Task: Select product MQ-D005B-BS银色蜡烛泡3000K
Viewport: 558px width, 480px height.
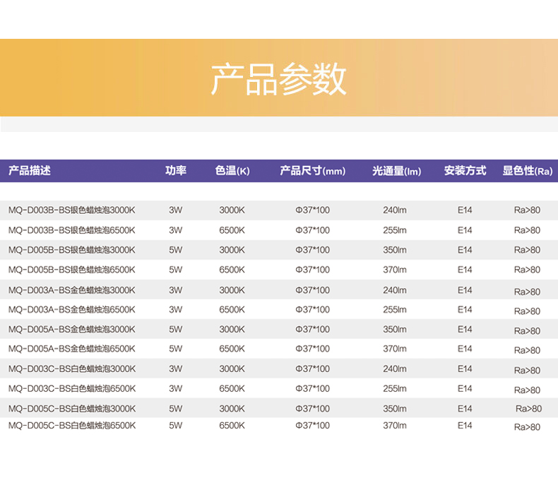Action: (x=71, y=250)
